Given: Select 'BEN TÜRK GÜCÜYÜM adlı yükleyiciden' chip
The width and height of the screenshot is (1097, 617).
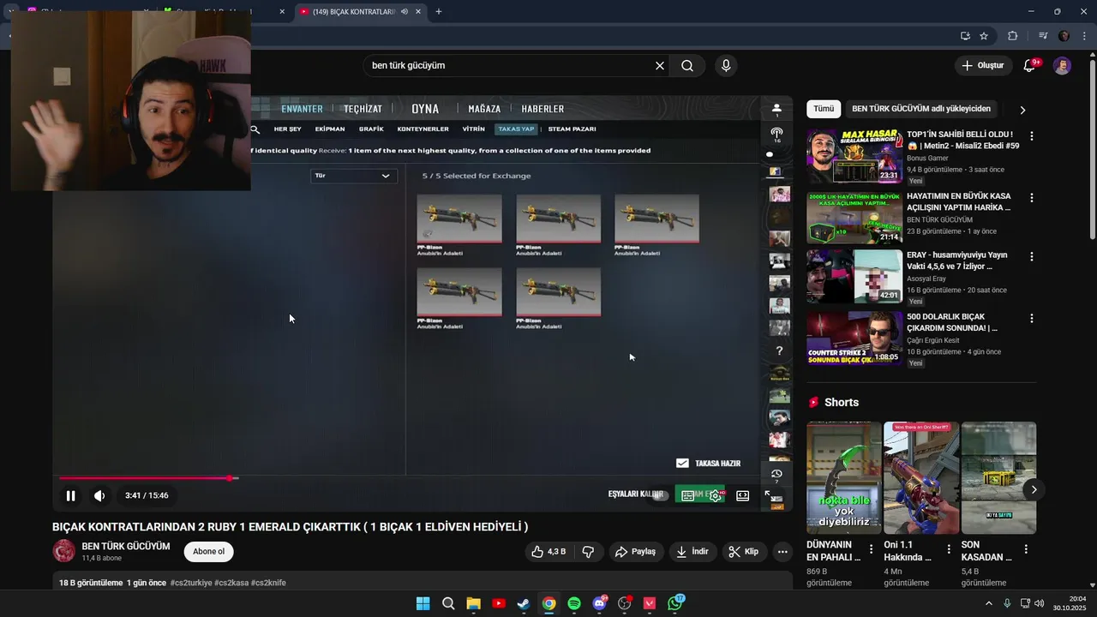Looking at the screenshot, I should [921, 109].
